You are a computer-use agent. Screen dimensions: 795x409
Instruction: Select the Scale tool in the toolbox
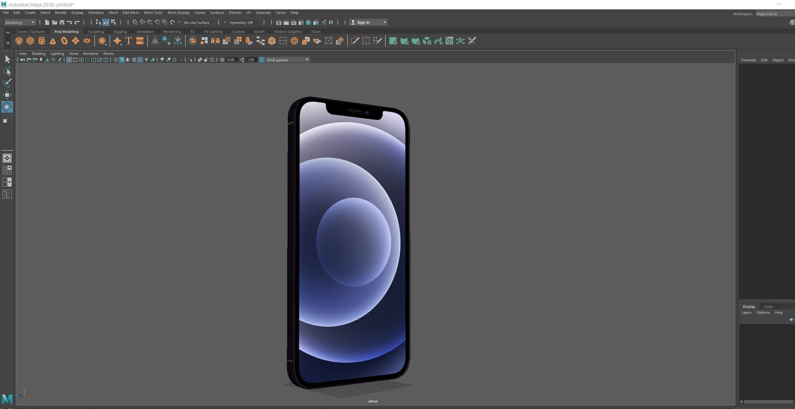7,119
